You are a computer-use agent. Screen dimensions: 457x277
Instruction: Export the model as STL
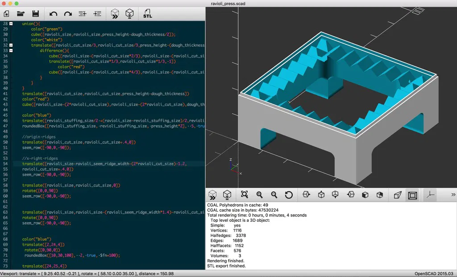coord(147,14)
